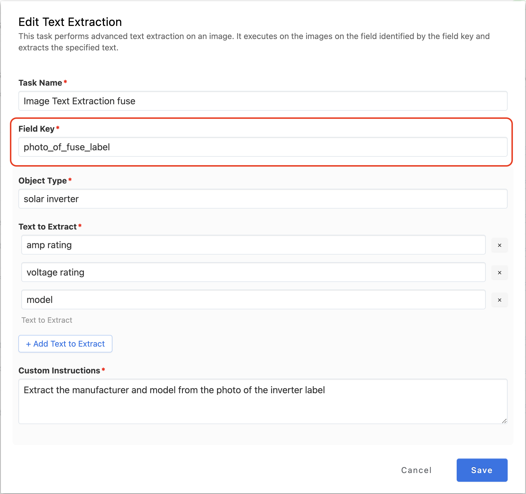Image resolution: width=526 pixels, height=494 pixels.
Task: Edit the voltage rating text field
Action: 253,272
